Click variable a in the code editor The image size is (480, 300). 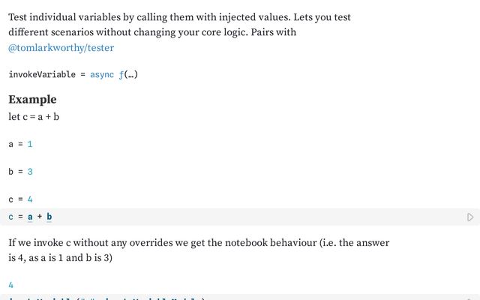pos(31,217)
